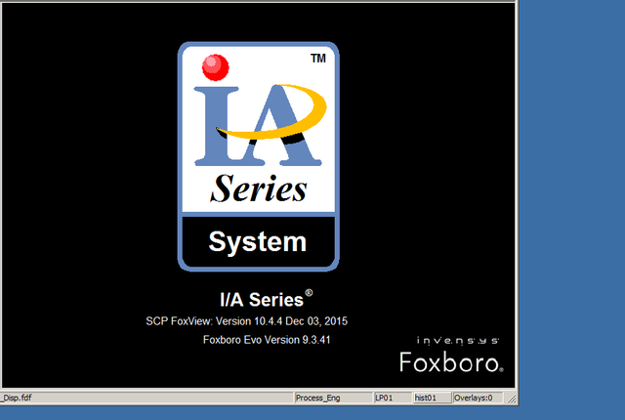Click the hist01 status bar entry
Screen dimensions: 625x420
(432, 398)
